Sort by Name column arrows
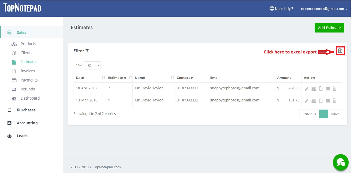This screenshot has width=351, height=173. (x=172, y=78)
